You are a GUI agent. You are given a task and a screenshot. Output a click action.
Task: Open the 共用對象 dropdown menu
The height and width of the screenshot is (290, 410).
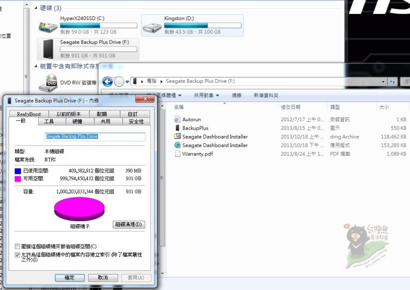pyautogui.click(x=206, y=95)
